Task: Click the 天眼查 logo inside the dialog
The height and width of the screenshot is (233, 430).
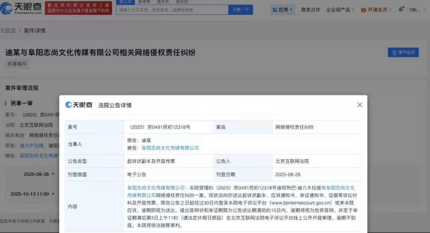Action: coord(79,105)
